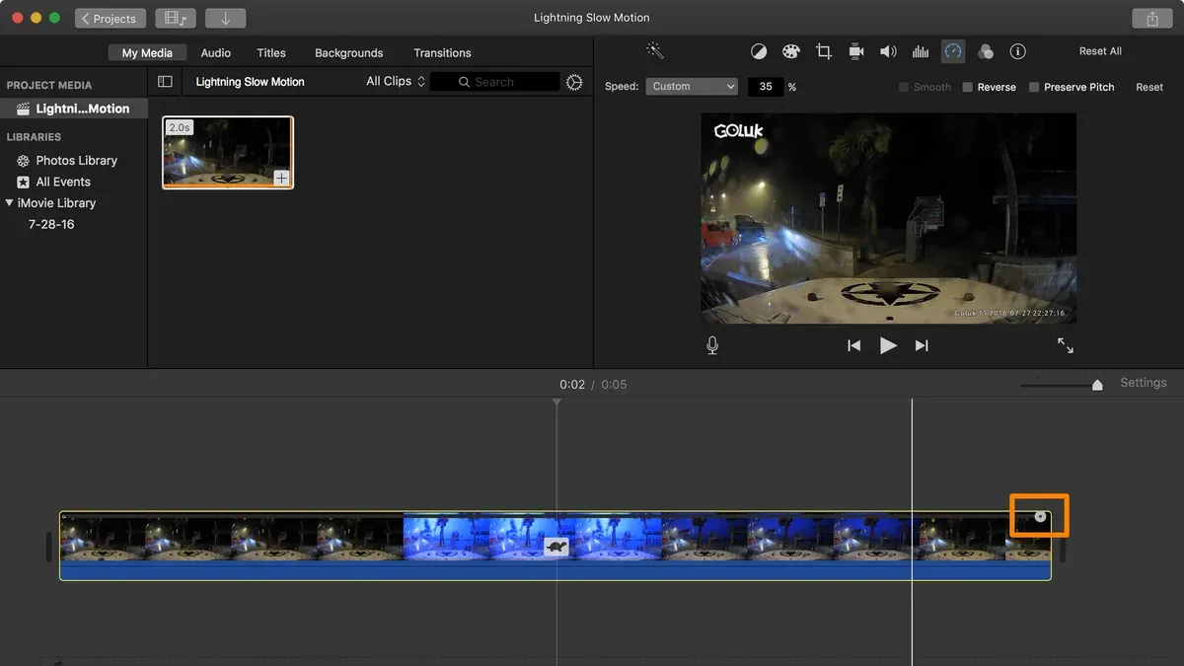
Task: Click the plus icon on clip thumbnail
Action: [281, 178]
